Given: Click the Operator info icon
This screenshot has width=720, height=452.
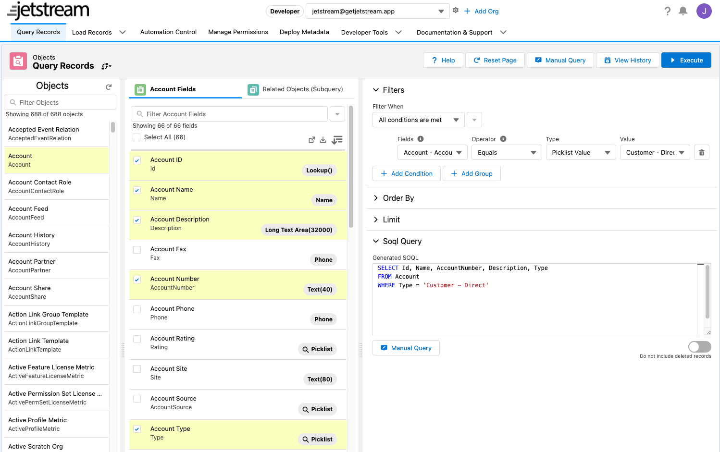Looking at the screenshot, I should 503,139.
